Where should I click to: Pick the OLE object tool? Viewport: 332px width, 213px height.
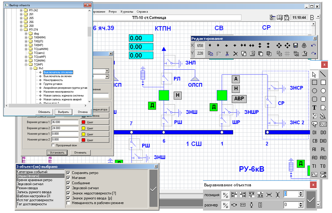(x=323, y=124)
